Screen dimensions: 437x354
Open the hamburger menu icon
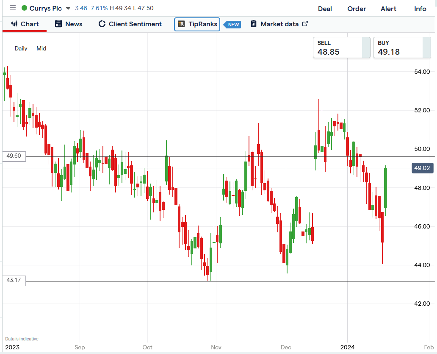click(13, 8)
